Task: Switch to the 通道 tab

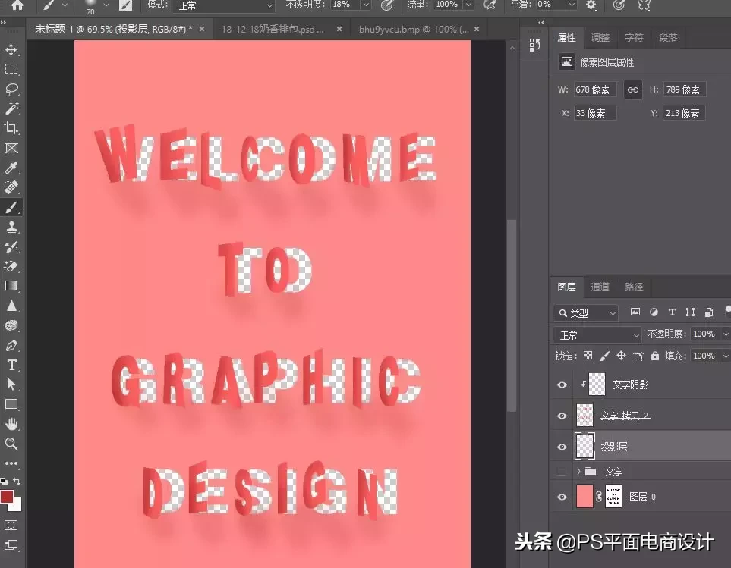Action: (600, 287)
